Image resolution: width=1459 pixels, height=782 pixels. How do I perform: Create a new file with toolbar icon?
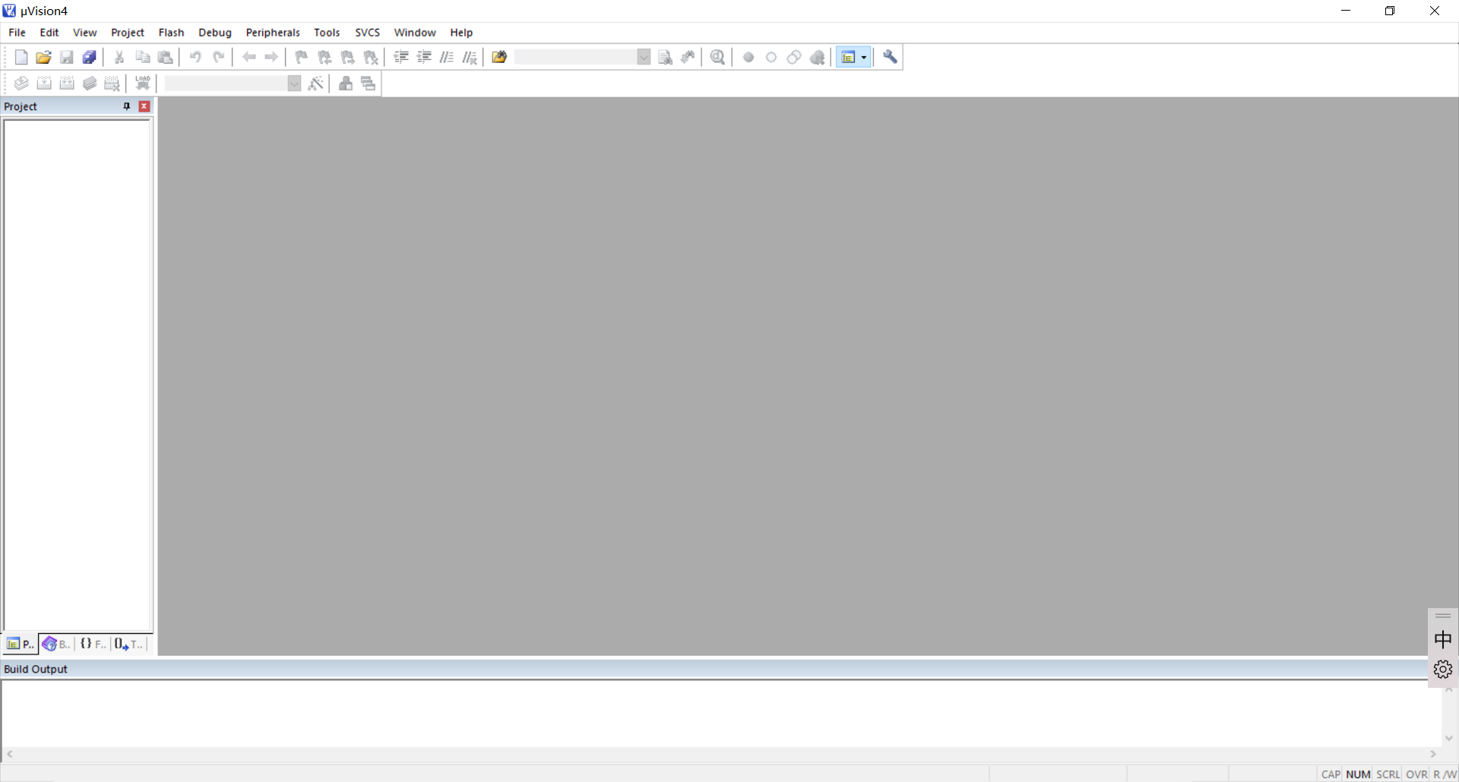click(21, 57)
